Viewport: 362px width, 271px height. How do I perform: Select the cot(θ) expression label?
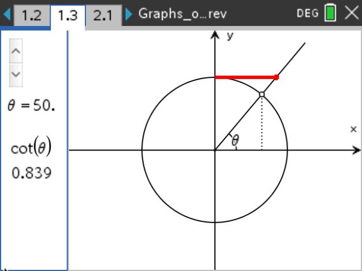tap(31, 148)
